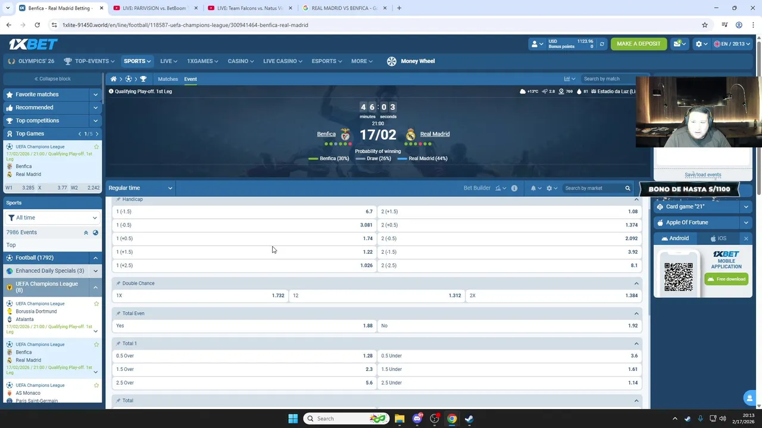Open the ESPORTS menu
762x428 pixels.
point(327,61)
